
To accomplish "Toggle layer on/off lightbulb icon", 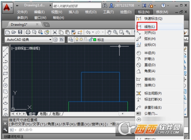I will 77,40.
